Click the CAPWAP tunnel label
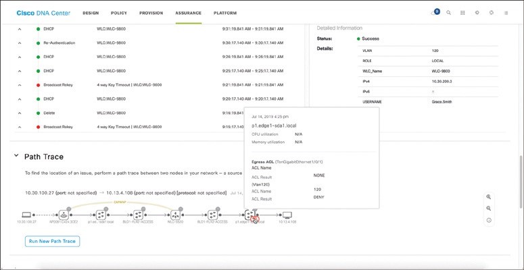Screen dimensions: 524x270 (119, 202)
